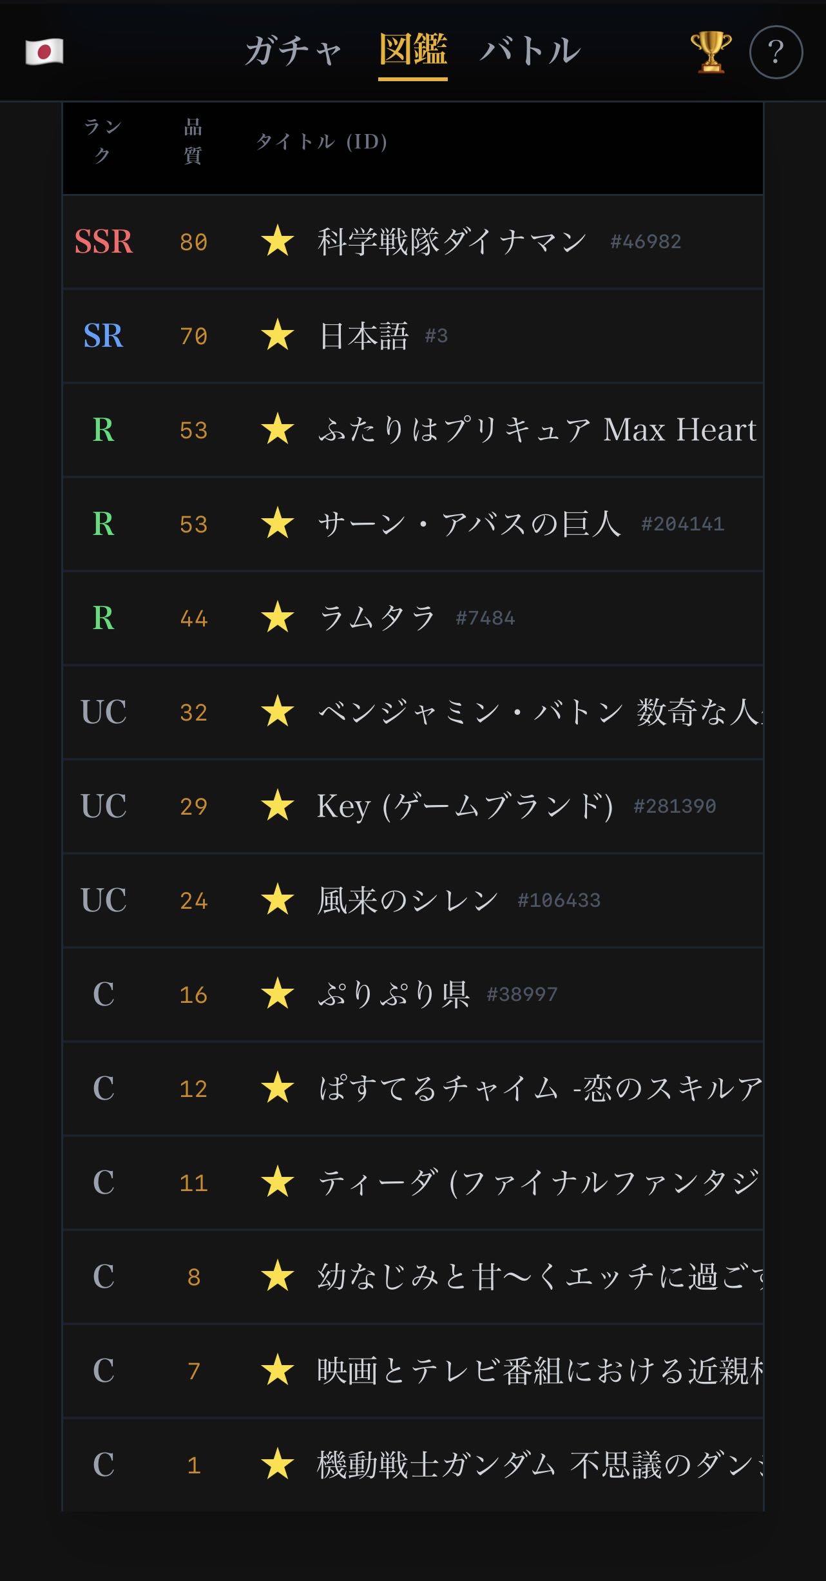
Task: Sort by the 品質 column header
Action: 193,141
